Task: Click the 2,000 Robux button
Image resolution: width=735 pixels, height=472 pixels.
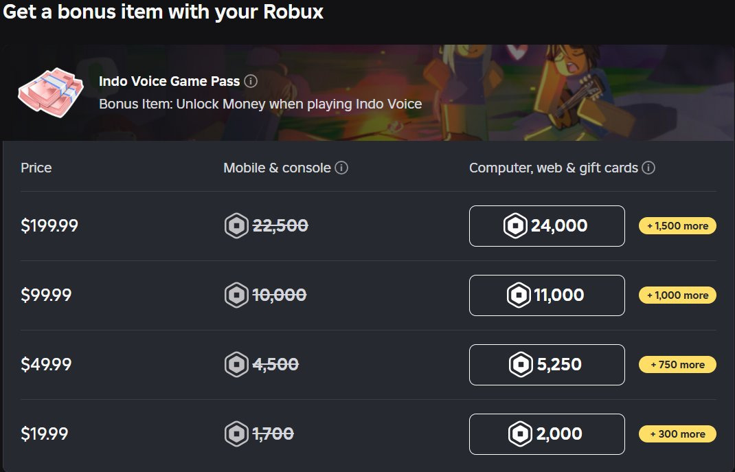Action: pyautogui.click(x=547, y=434)
